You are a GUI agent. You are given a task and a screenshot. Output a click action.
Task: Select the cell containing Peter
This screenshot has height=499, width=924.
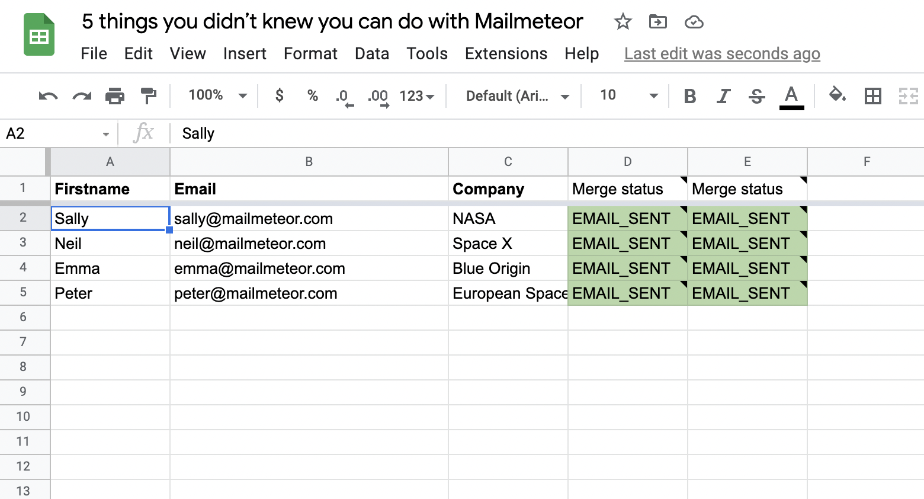[x=110, y=293]
